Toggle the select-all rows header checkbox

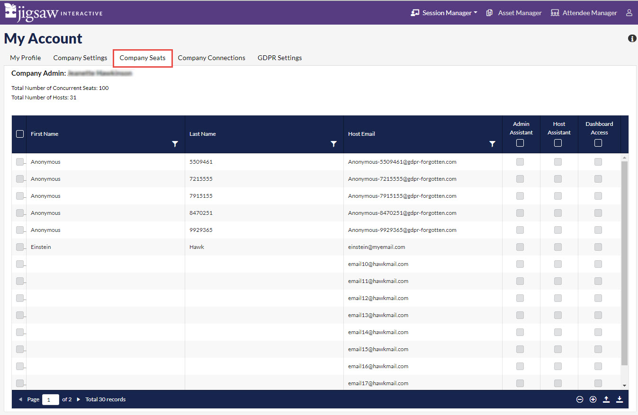(20, 134)
